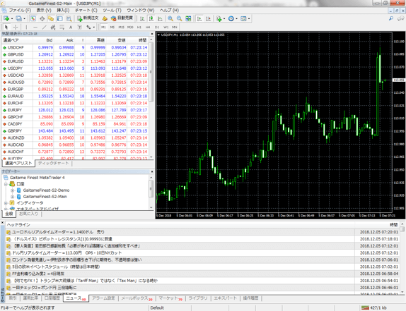Select the trendline drawing tool
The width and height of the screenshot is (406, 311).
click(45, 27)
